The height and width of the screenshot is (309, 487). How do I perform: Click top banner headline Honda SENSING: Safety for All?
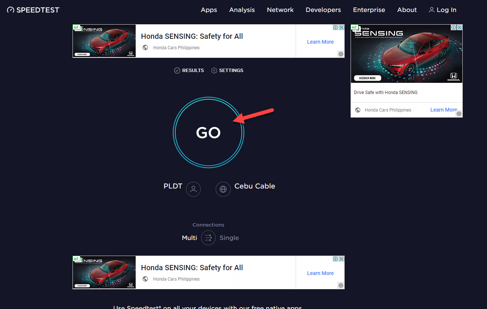[x=192, y=36]
